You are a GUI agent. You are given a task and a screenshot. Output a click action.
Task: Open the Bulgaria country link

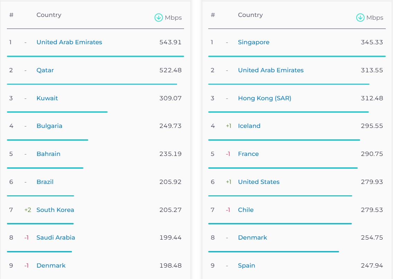(49, 126)
